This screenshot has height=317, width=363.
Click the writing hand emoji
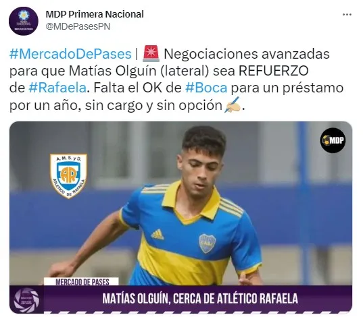(x=233, y=105)
